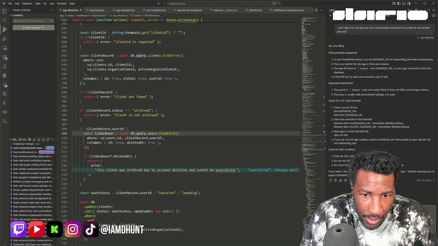Collapse the Graph section
This screenshot has height=246, width=438.
11,139
